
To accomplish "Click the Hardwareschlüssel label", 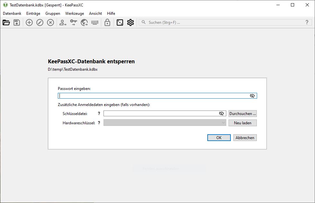I will [79, 123].
